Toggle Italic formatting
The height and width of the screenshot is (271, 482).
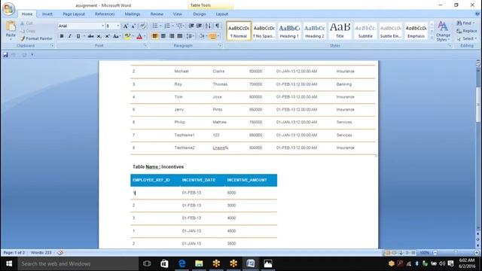click(70, 36)
